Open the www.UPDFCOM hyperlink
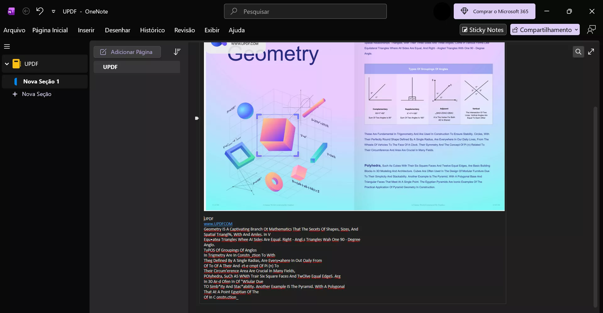Screen dimensions: 603x313 (218, 224)
